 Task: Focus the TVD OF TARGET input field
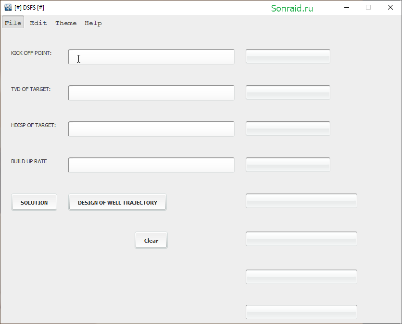[x=151, y=93]
